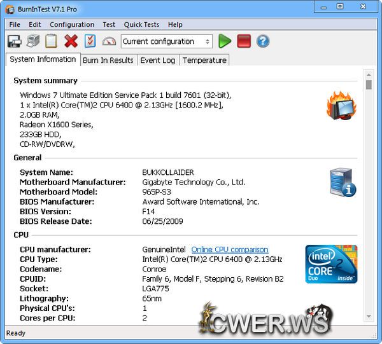Open test selection checklist icon

point(90,41)
